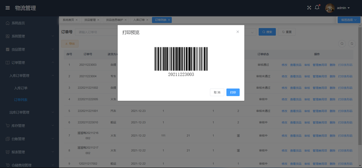Click the 货品管理 sidebar icon
Screen dimensions: 362x168
pyautogui.click(x=8, y=49)
